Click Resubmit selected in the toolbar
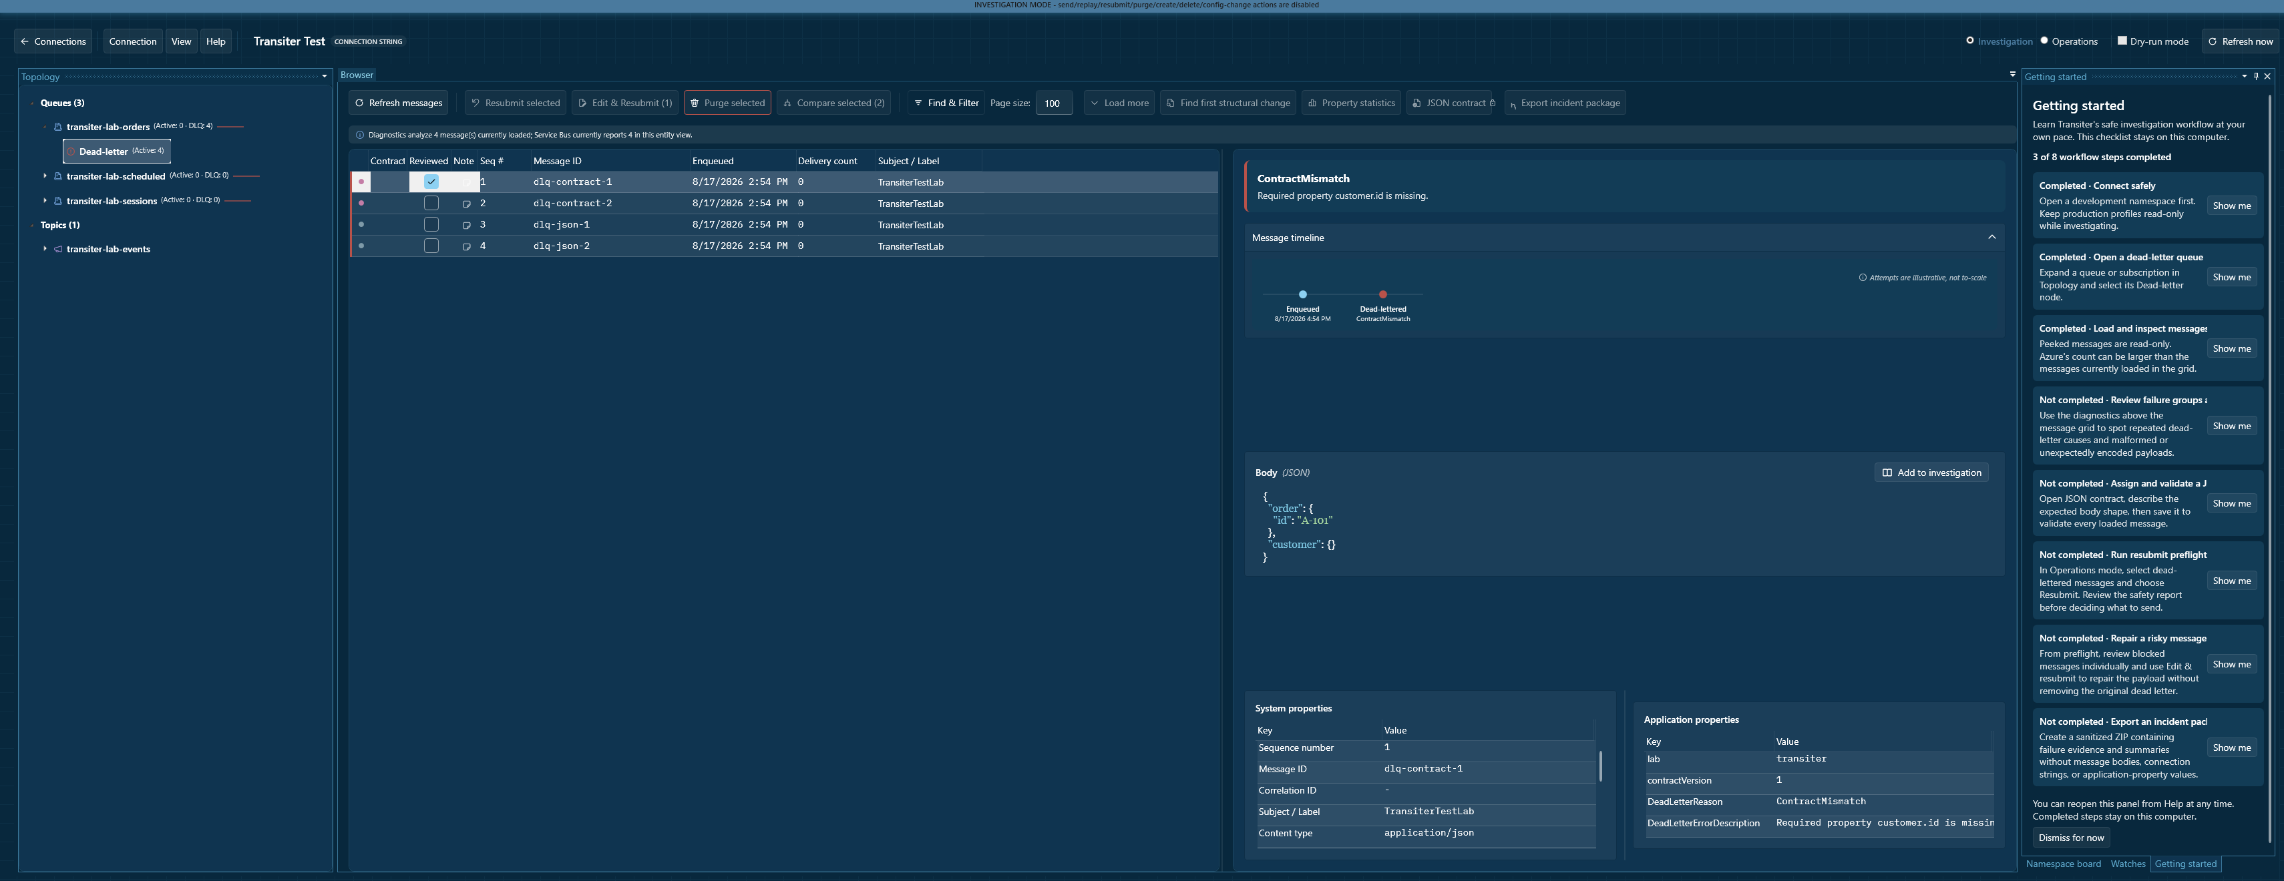 [515, 103]
